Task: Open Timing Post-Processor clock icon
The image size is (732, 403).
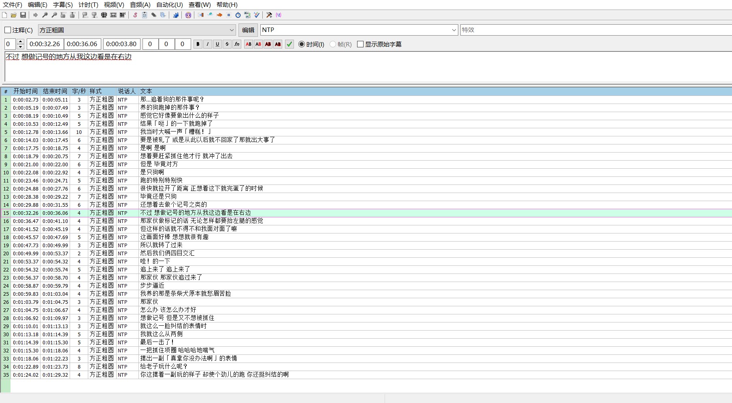Action: coord(238,15)
